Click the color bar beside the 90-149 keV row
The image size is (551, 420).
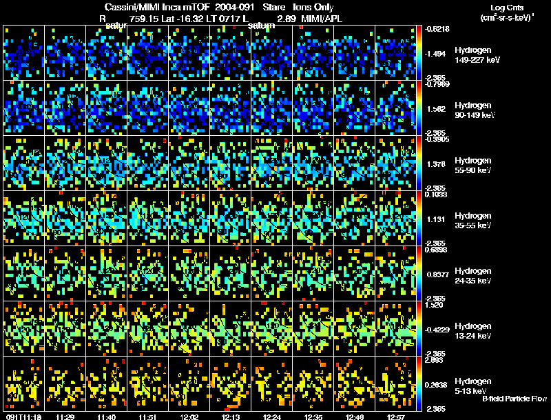coord(419,108)
